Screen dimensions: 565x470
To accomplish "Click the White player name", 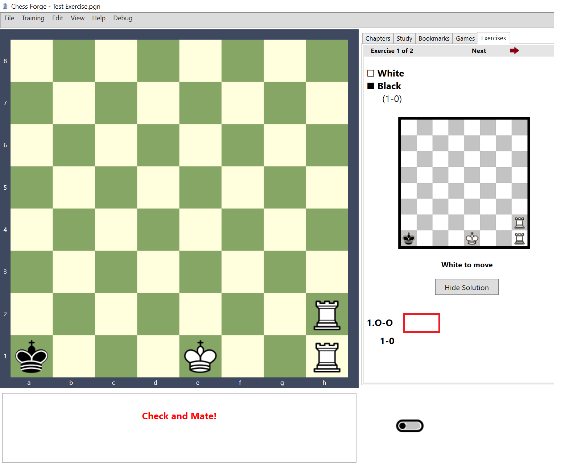I will click(x=391, y=73).
